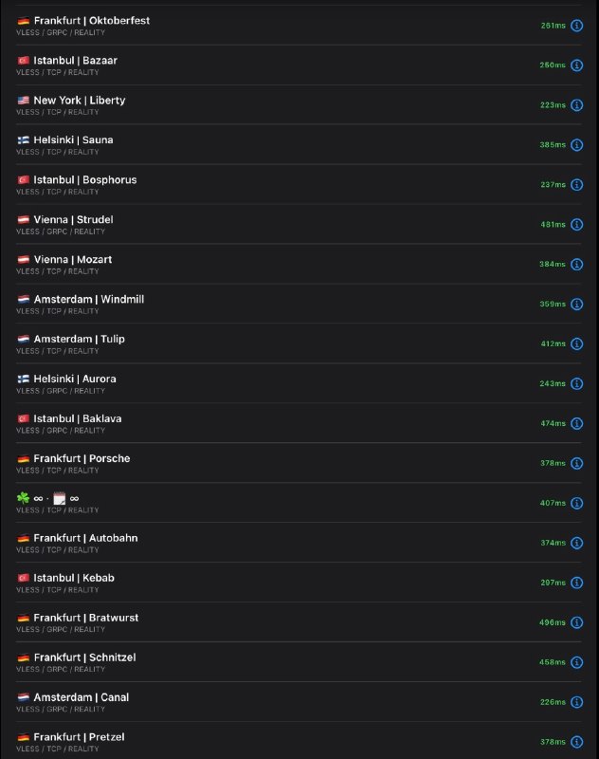599x759 pixels.
Task: Pick Frankfurt | Pretzel server entry
Action: coord(299,742)
